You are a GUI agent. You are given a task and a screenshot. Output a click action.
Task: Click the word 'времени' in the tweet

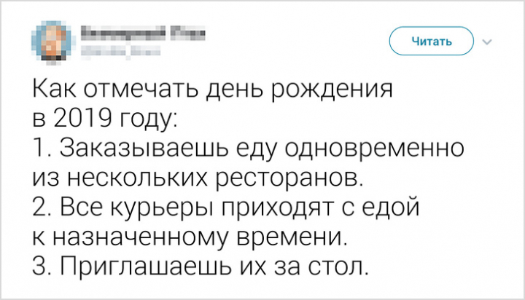[290, 237]
